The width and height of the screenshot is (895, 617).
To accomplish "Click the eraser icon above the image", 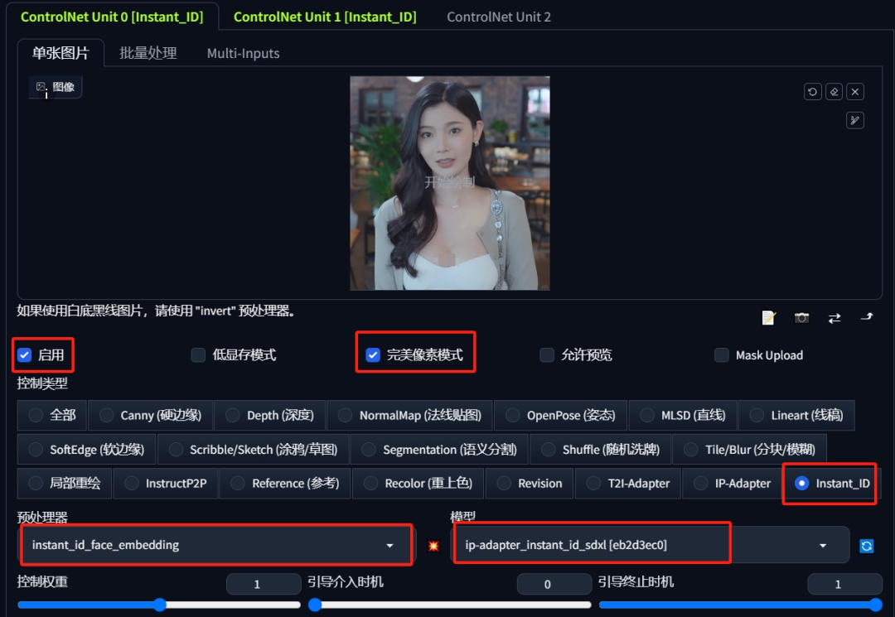I will pyautogui.click(x=834, y=92).
